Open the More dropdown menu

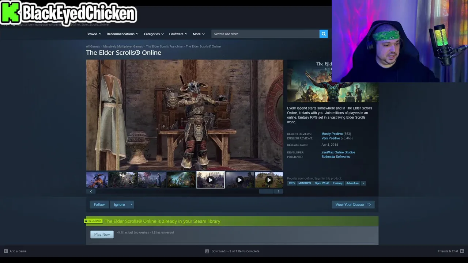(199, 34)
